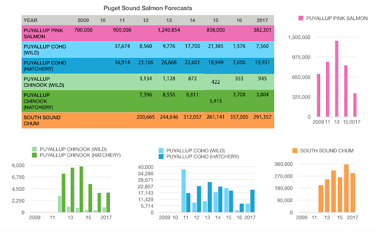Click the PUYALLUP COHO (HATCHERY) row label
Screen dimensions: 378x232
click(45, 66)
